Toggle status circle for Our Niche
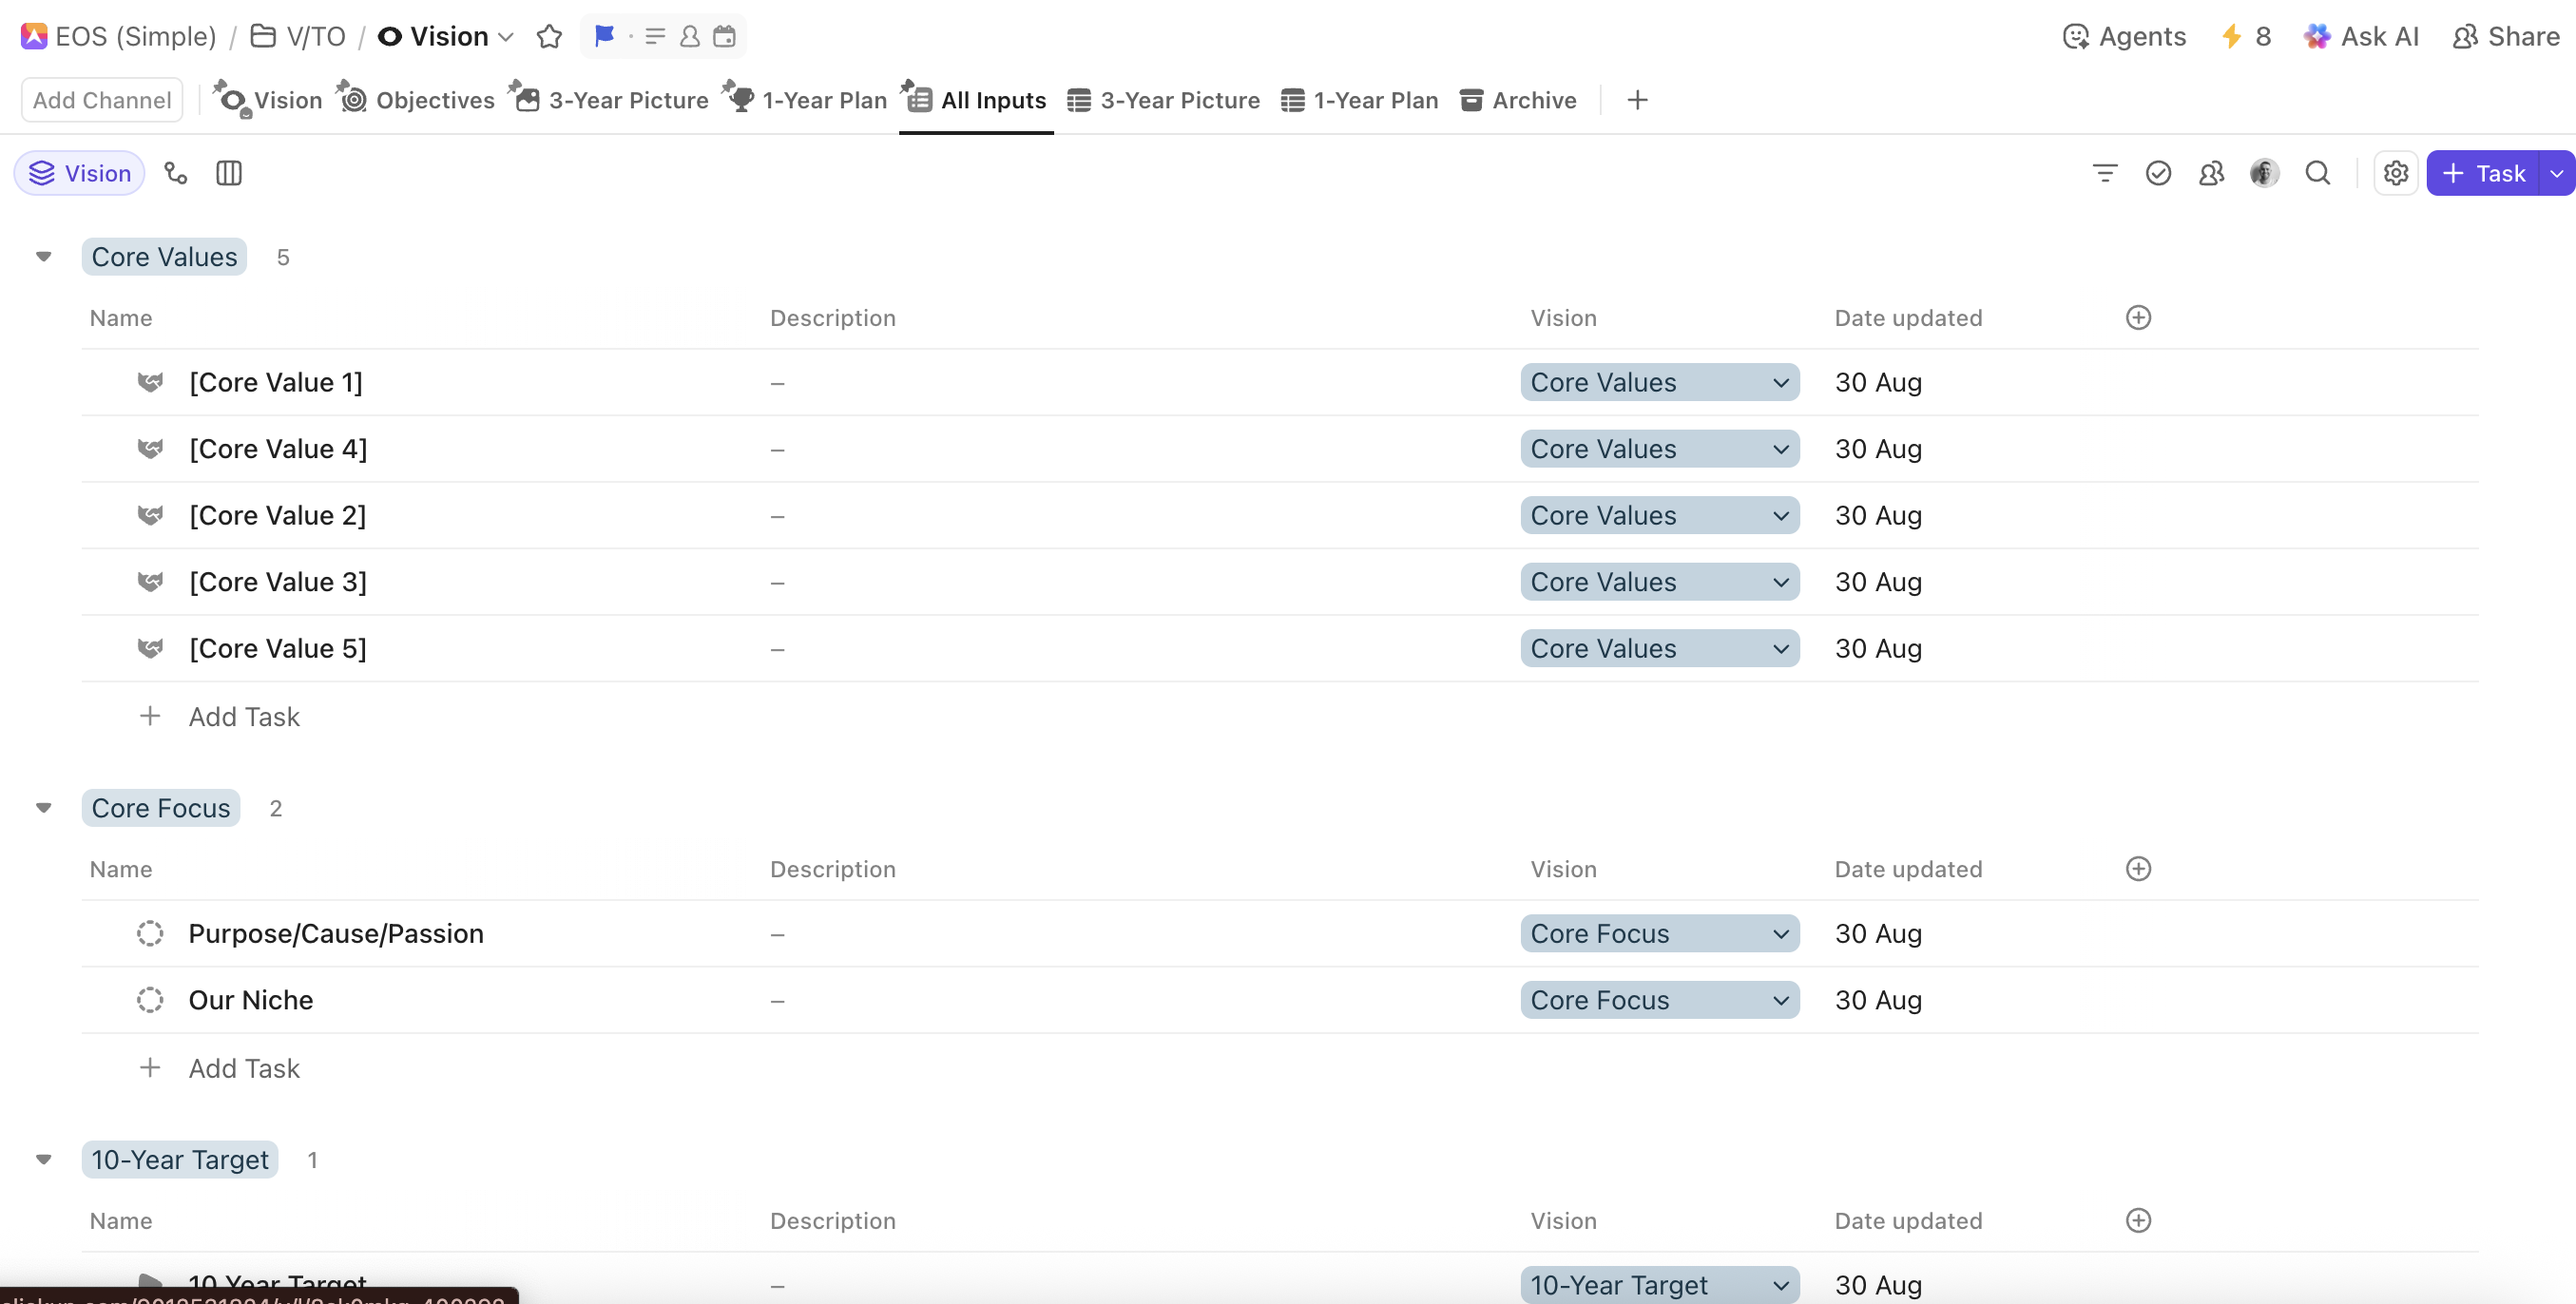The width and height of the screenshot is (2576, 1304). coord(150,1000)
